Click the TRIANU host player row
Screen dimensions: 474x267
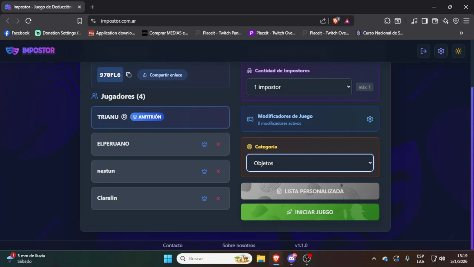click(160, 117)
